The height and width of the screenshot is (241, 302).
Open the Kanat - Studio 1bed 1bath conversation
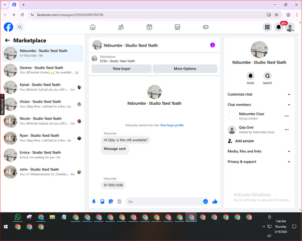pyautogui.click(x=42, y=87)
